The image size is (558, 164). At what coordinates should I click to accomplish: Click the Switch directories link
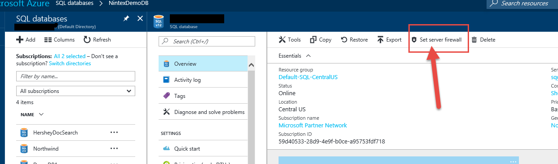(70, 63)
